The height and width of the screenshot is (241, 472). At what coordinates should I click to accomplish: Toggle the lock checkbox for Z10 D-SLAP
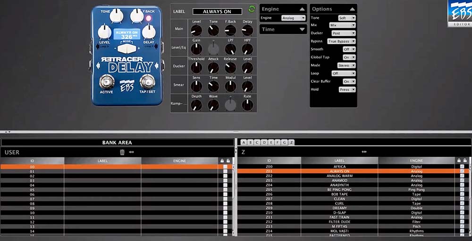462,212
